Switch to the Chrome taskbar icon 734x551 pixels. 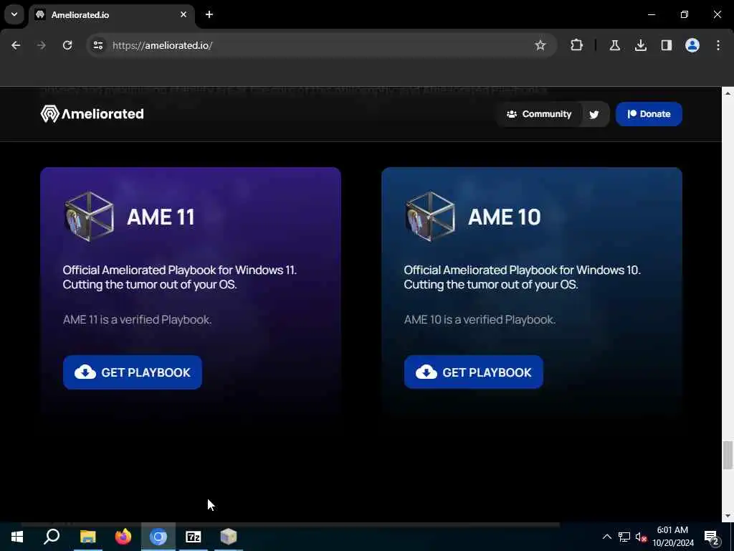click(x=158, y=537)
